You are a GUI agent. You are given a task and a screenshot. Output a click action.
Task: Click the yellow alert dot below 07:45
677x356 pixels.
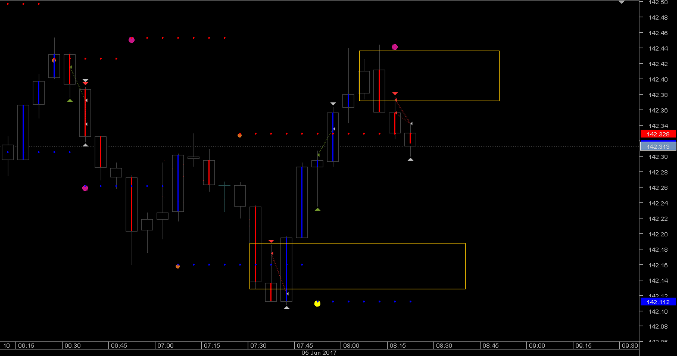[x=317, y=303]
